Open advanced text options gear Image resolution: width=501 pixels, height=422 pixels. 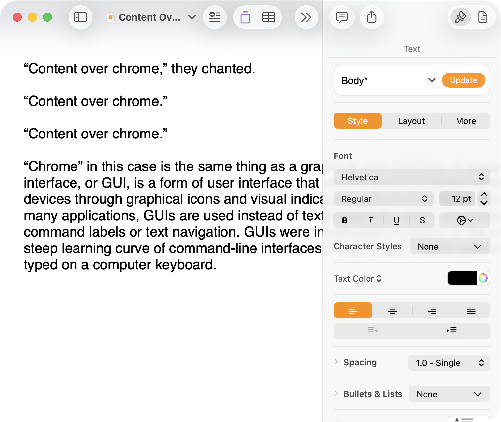(464, 220)
